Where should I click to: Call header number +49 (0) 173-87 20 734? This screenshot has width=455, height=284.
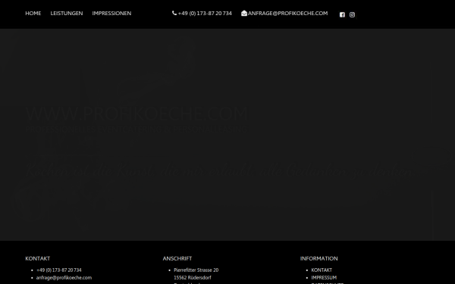coord(205,14)
